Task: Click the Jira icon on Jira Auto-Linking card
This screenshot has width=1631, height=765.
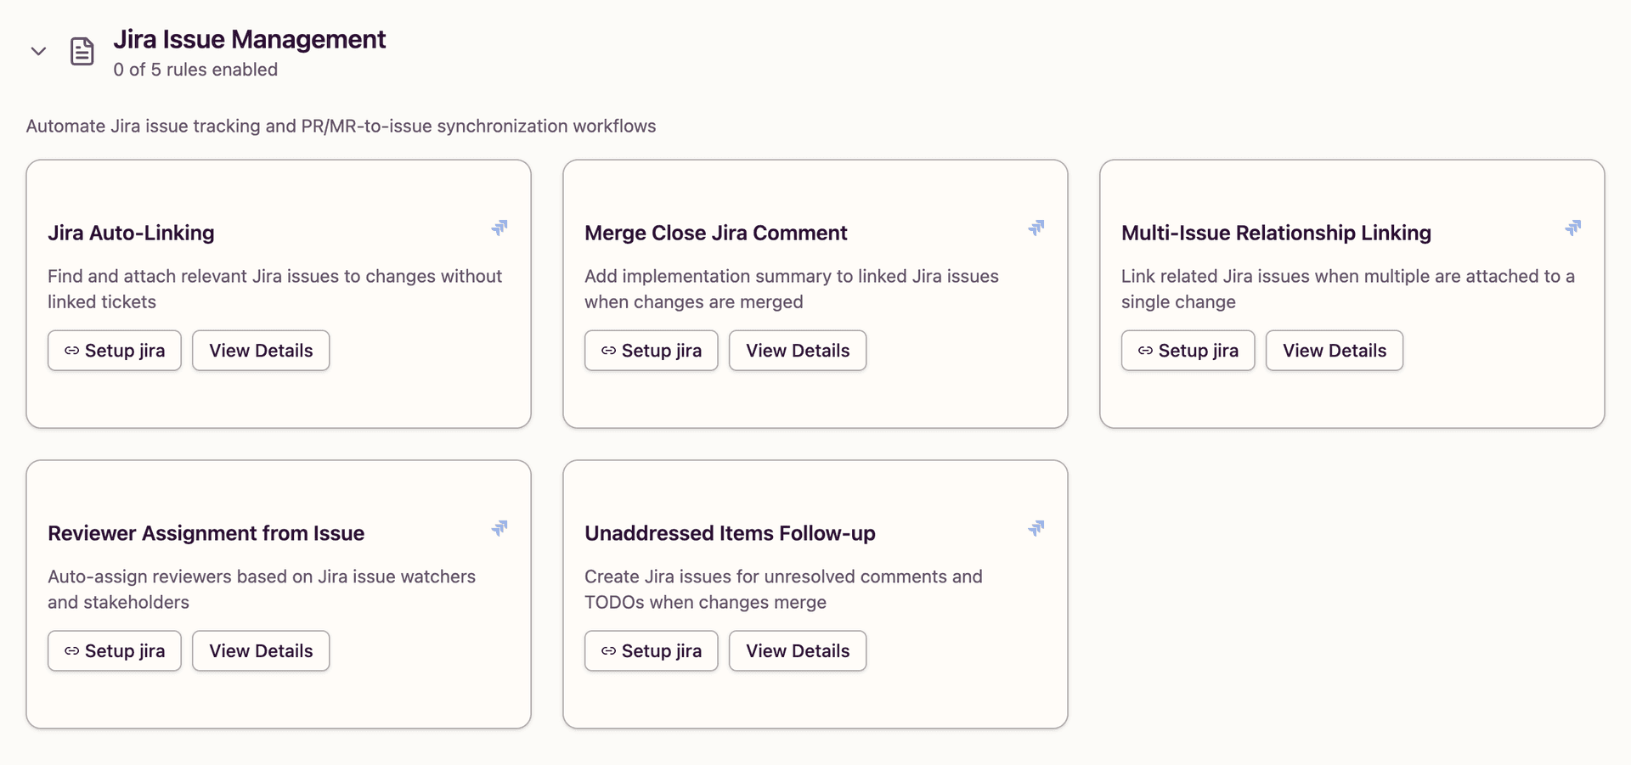Action: pos(500,228)
